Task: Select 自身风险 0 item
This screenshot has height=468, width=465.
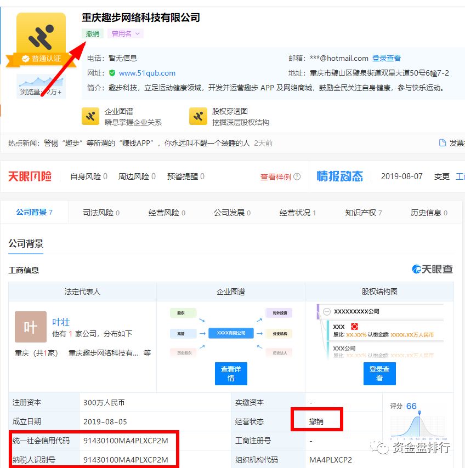Action: [x=89, y=176]
